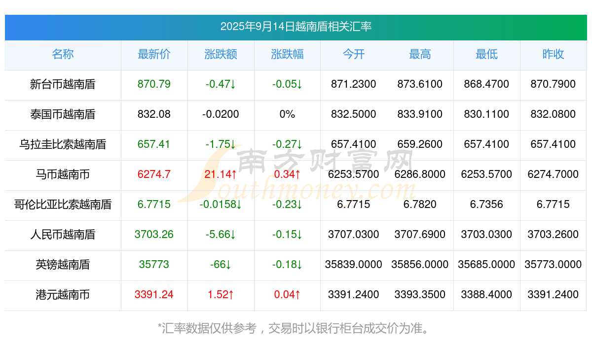Select latest price 870.79
592x344 pixels.
point(154,84)
